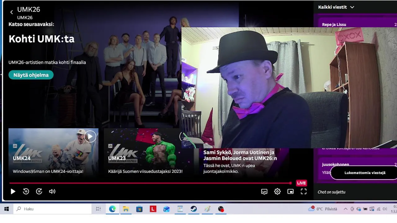Open Task View on the taskbar
The height and width of the screenshot is (223, 397).
[98, 209]
